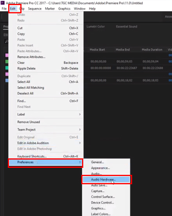The image size is (172, 216).
Task: Open Keyboard Shortcuts... dialog entry
Action: click(x=46, y=156)
